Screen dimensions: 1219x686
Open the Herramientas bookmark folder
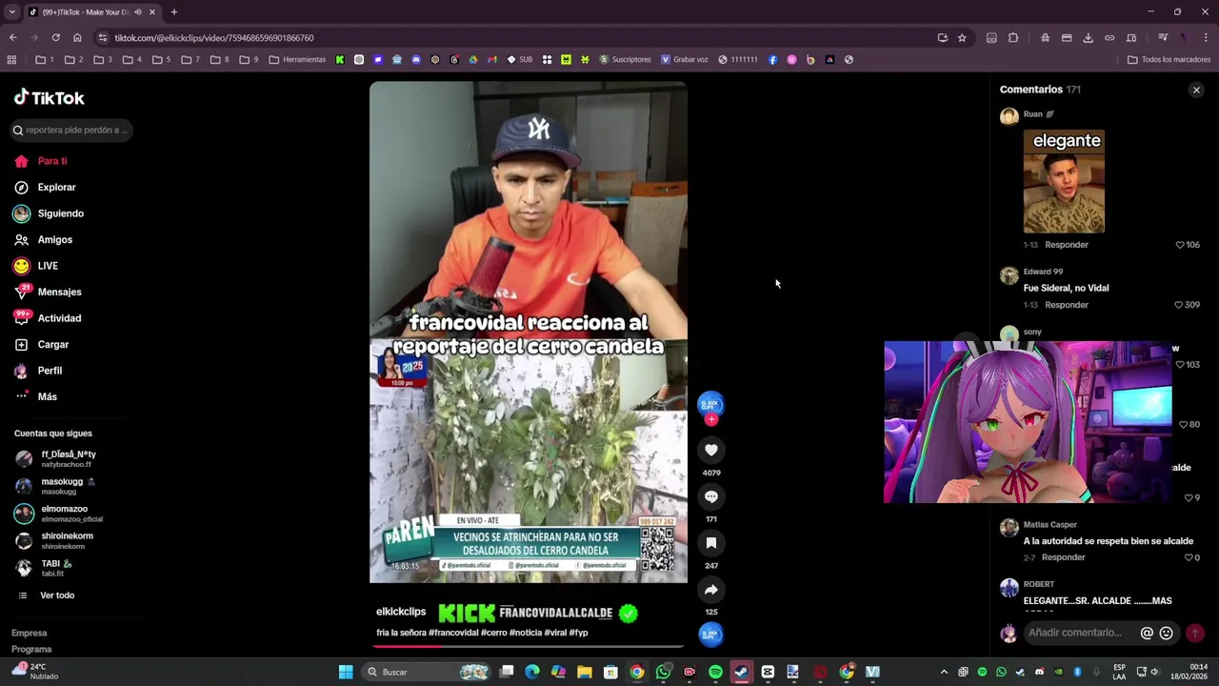[x=297, y=60]
